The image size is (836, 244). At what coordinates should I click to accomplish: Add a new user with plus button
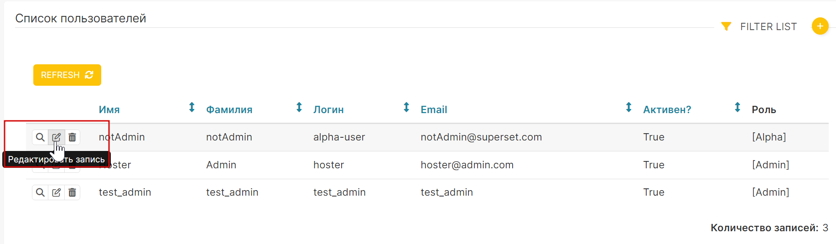point(820,26)
